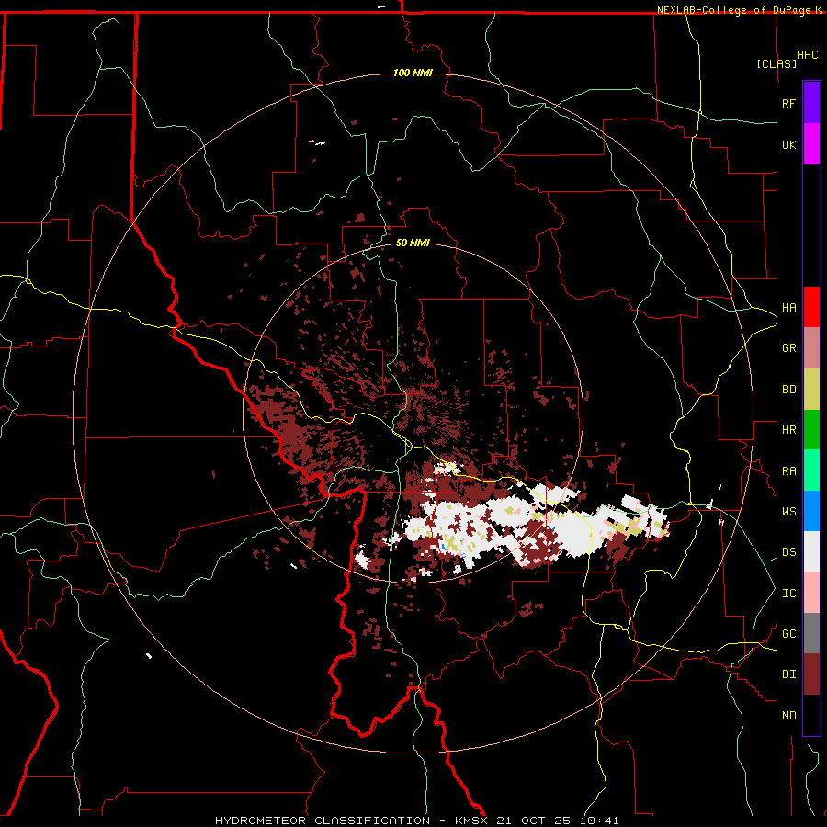Click the "IC" legend label

tap(788, 594)
